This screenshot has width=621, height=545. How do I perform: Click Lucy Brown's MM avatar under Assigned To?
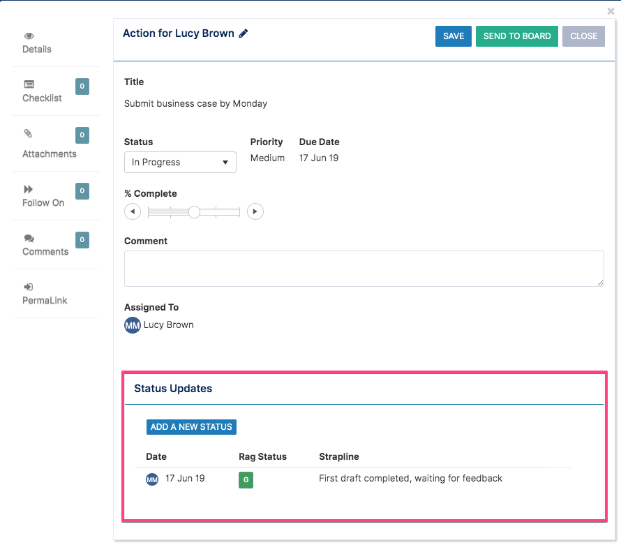[133, 325]
